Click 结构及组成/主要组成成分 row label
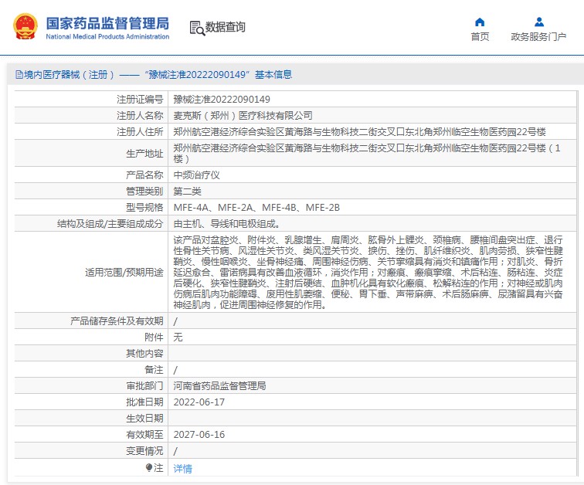584x485 pixels. (110, 224)
